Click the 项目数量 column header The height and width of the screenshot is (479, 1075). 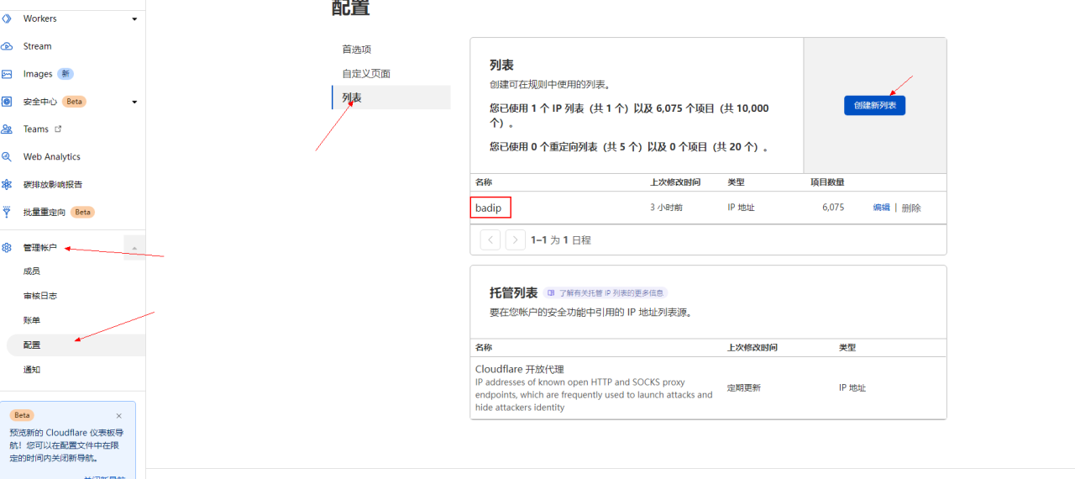coord(827,182)
